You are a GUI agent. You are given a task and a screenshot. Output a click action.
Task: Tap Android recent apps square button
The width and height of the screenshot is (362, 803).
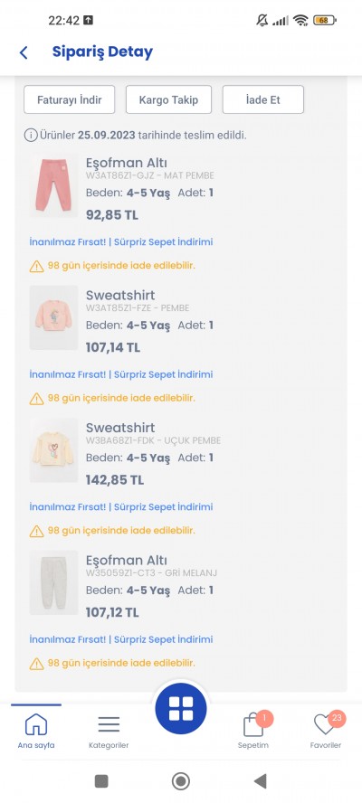coord(101,781)
